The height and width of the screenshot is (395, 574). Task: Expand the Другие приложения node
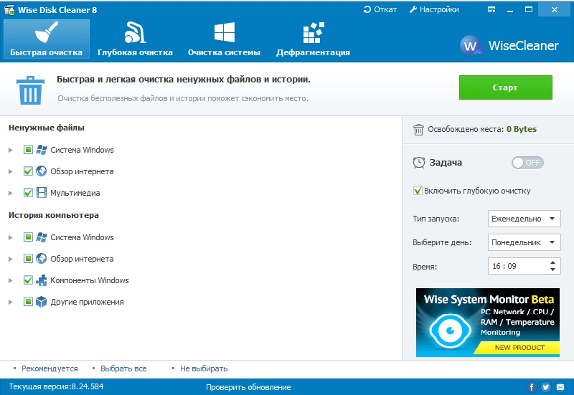tap(11, 302)
